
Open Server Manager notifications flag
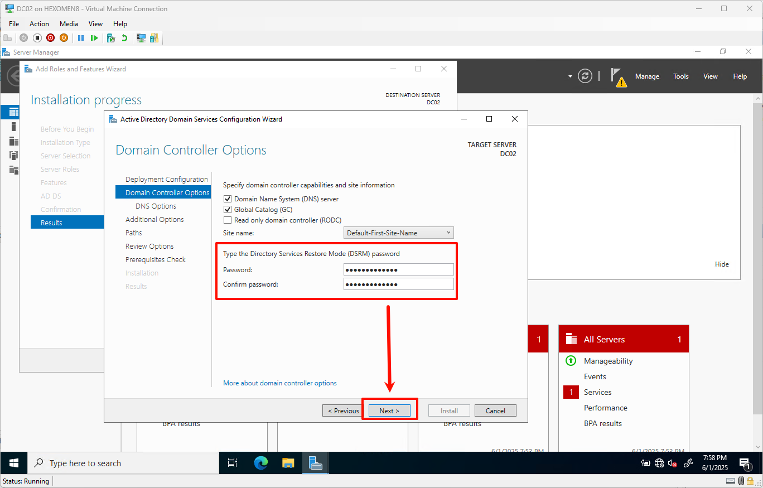click(618, 77)
